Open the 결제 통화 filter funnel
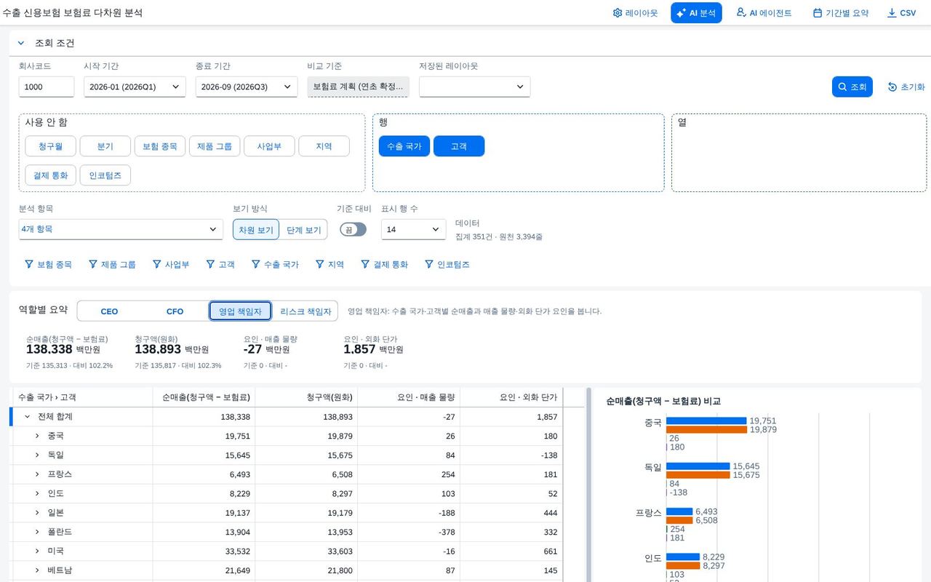This screenshot has width=931, height=582. [365, 264]
